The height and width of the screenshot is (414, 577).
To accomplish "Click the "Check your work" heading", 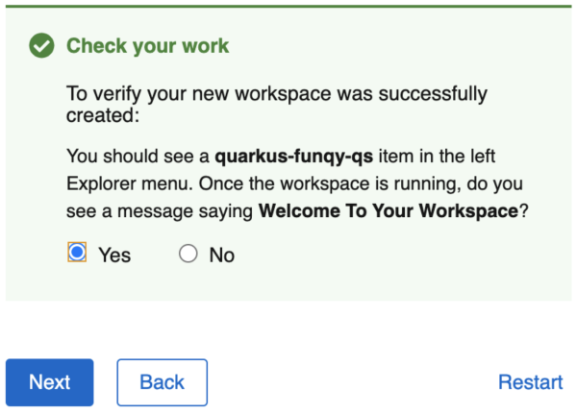I will [147, 46].
